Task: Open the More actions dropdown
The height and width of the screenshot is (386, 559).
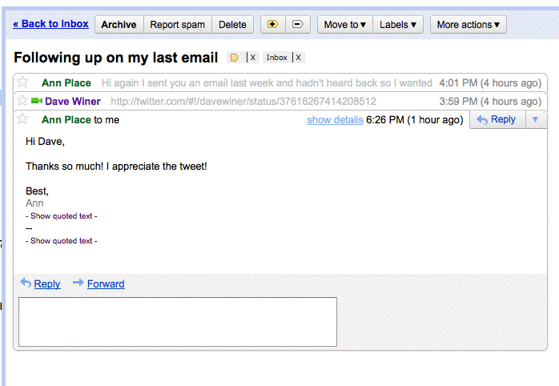Action: (x=469, y=24)
